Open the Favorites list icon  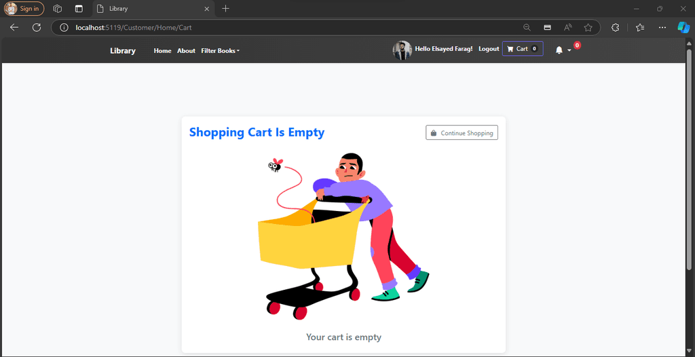click(x=640, y=28)
